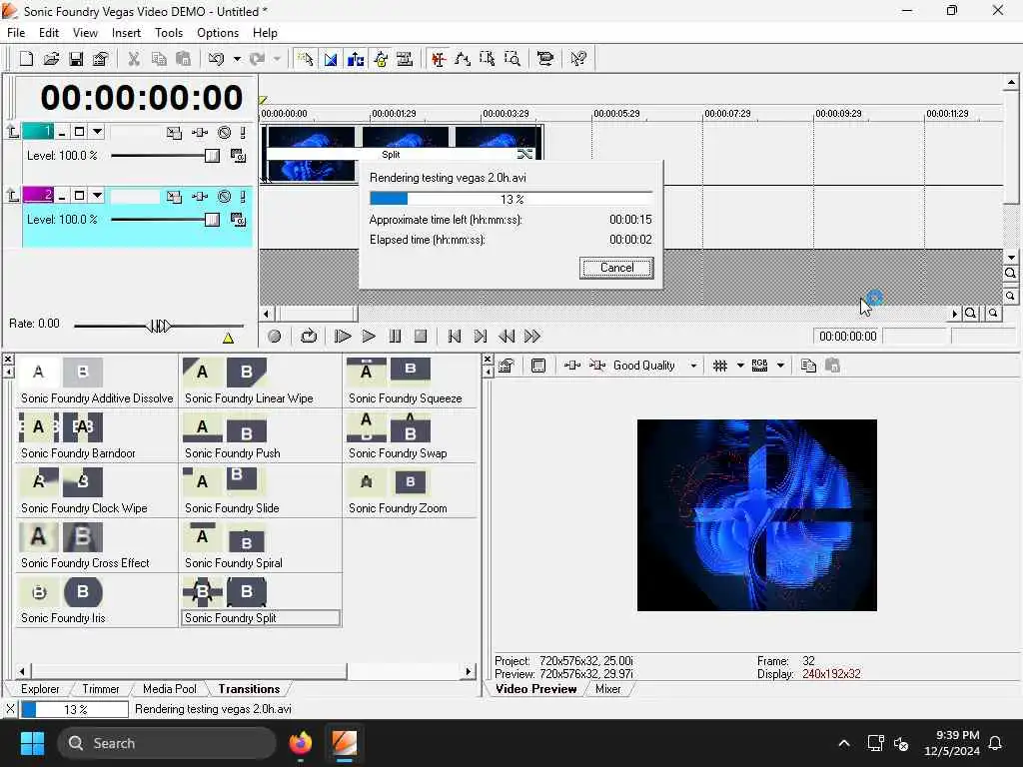1023x767 pixels.
Task: Open the File menu
Action: point(16,33)
